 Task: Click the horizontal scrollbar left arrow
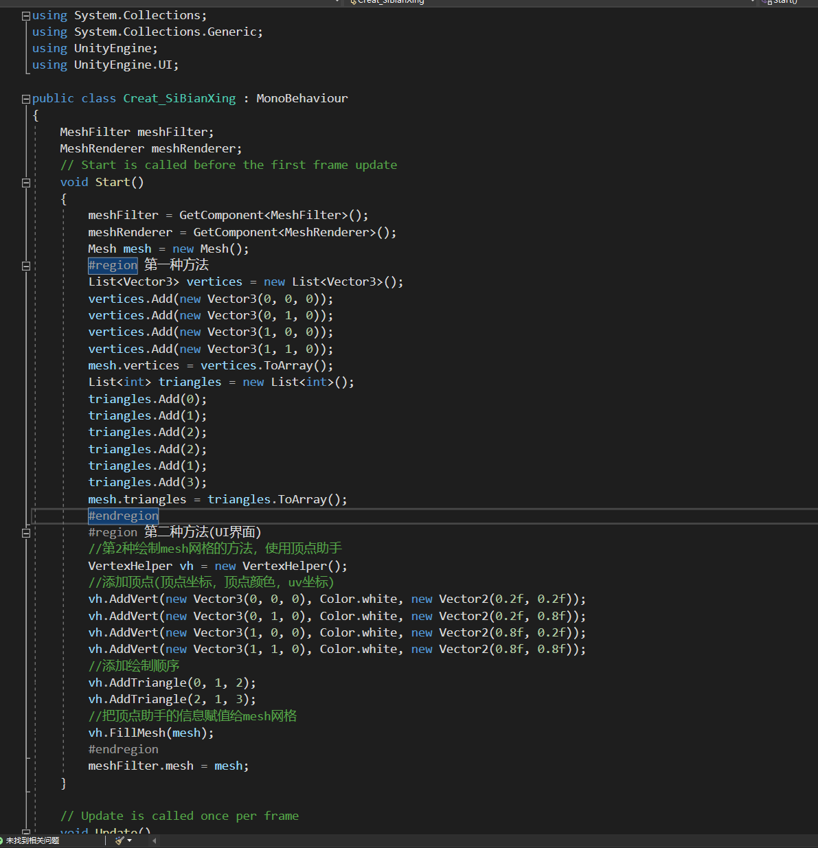(x=154, y=840)
